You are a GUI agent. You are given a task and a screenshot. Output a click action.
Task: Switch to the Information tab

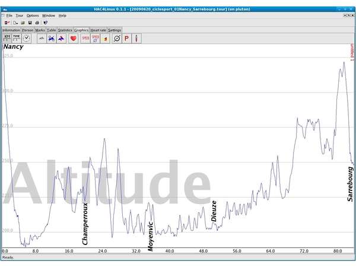[x=11, y=30]
